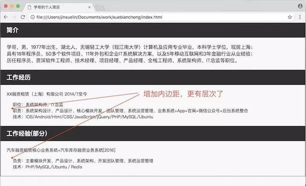Click XX融资租赁（上海）有限公司 2014/7至今

click(x=47, y=94)
